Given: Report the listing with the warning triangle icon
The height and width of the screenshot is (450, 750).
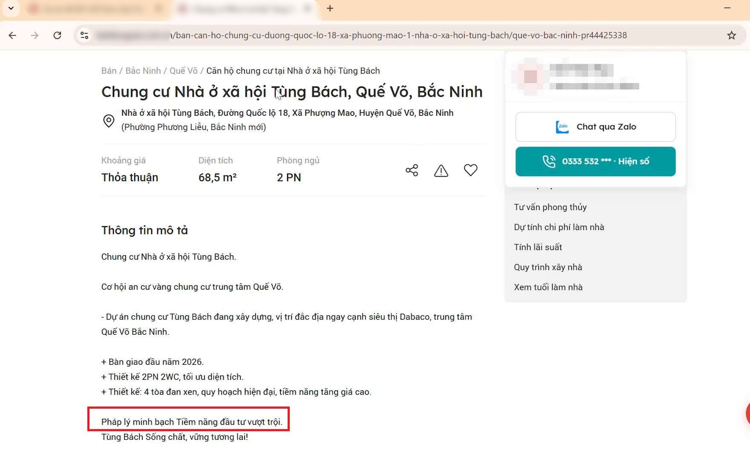Looking at the screenshot, I should click(x=441, y=170).
